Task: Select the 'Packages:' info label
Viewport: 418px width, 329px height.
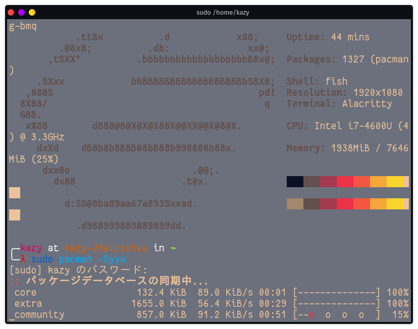Action: (311, 60)
